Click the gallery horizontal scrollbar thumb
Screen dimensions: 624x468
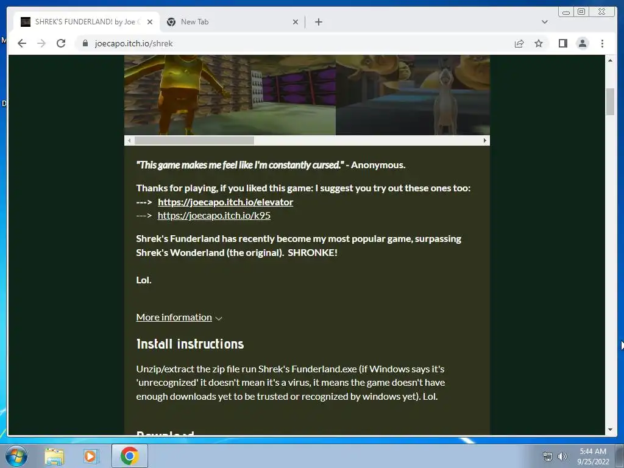tap(194, 141)
